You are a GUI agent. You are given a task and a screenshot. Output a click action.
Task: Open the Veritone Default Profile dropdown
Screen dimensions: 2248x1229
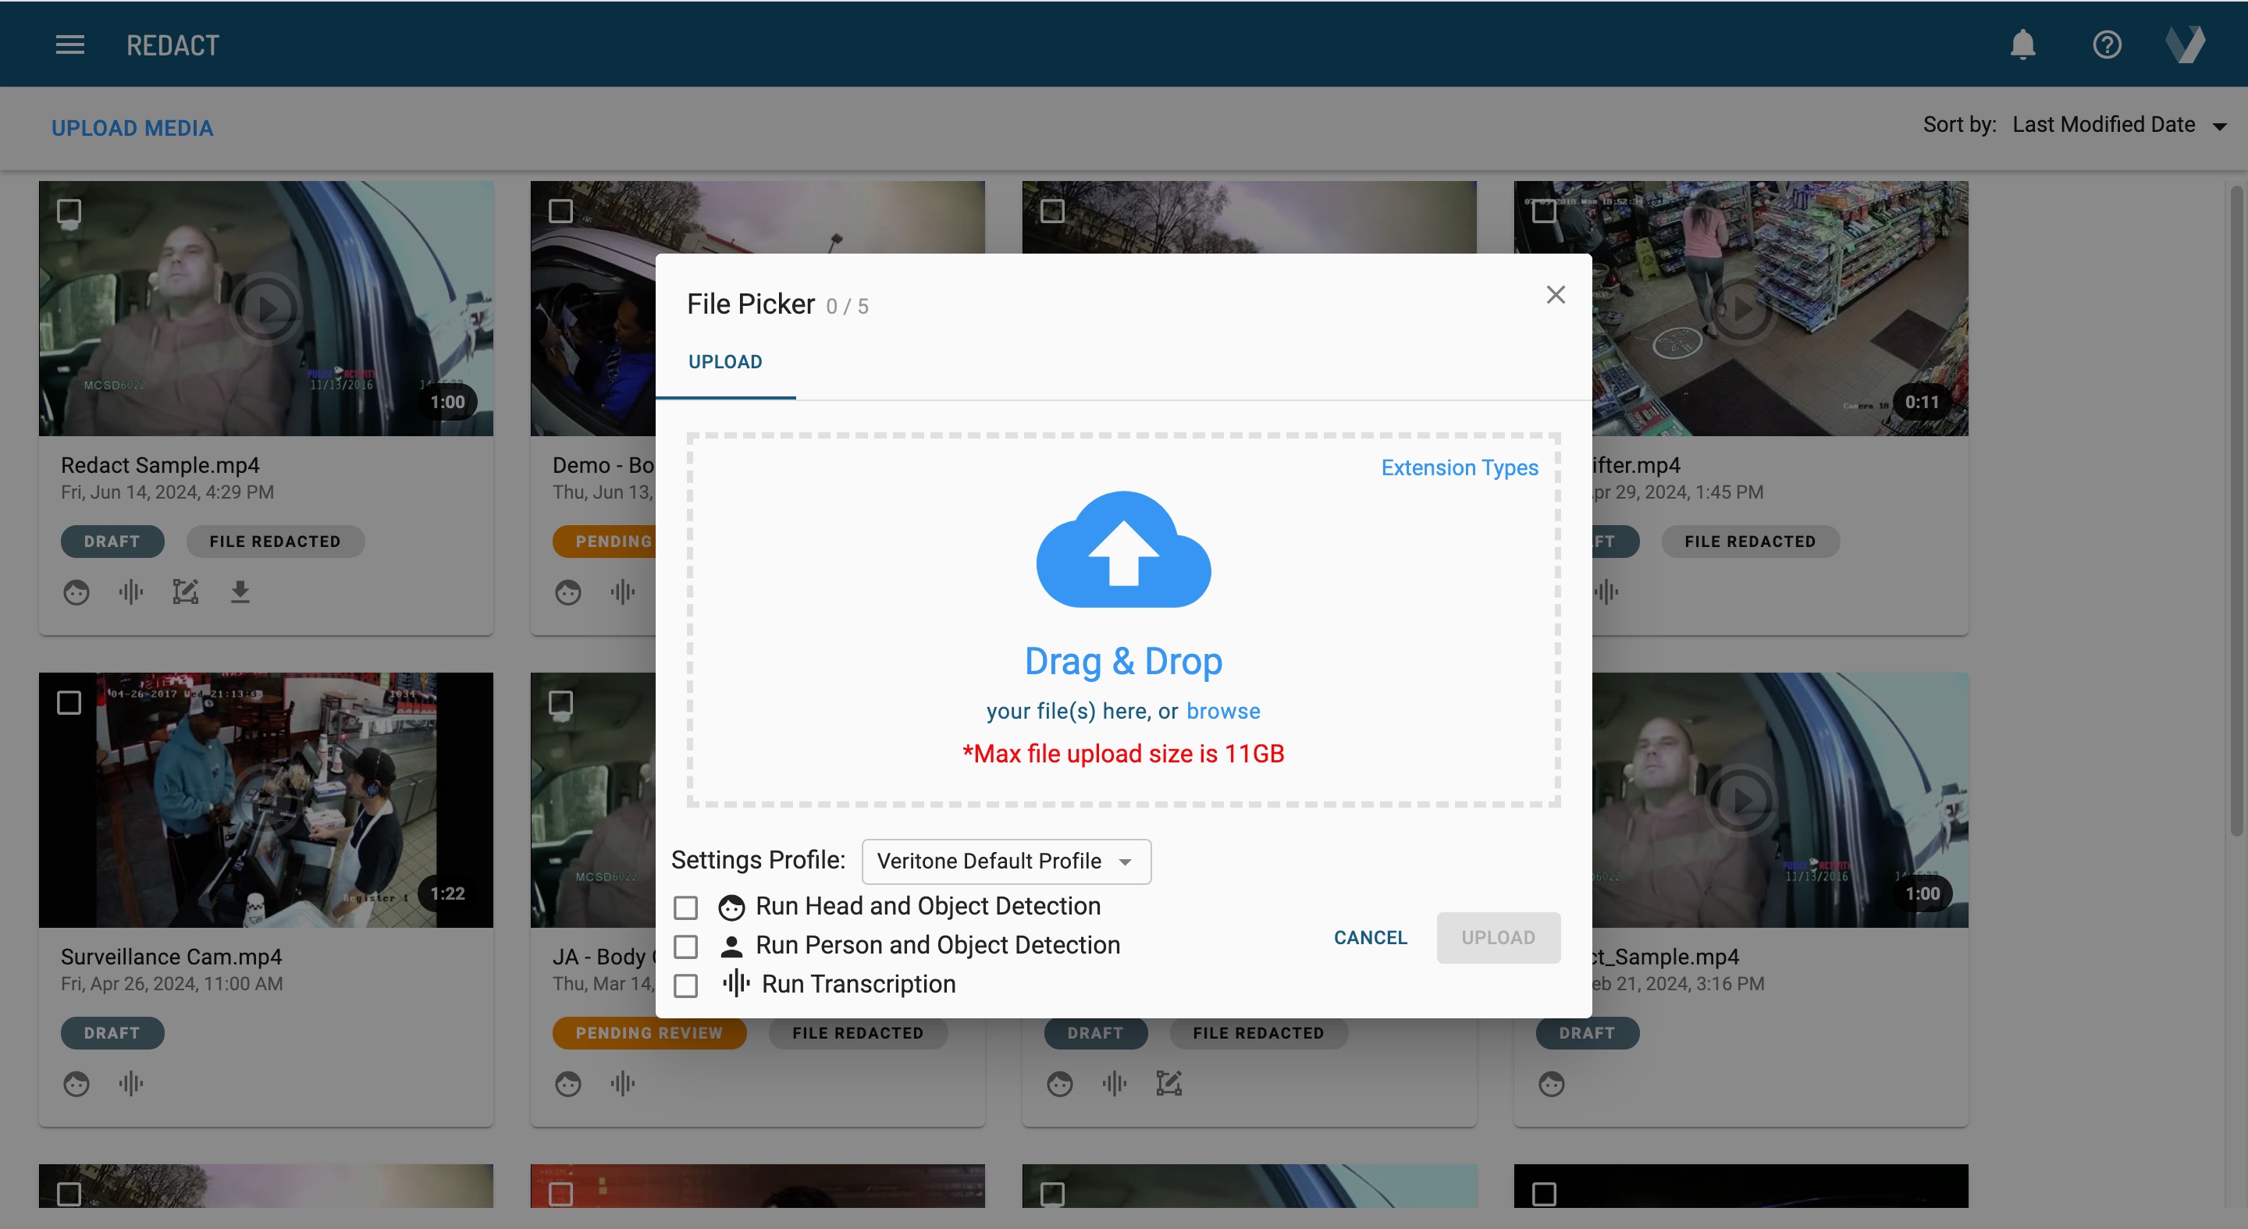(x=1005, y=861)
